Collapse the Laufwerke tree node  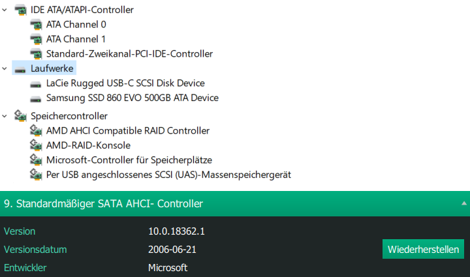[x=5, y=68]
